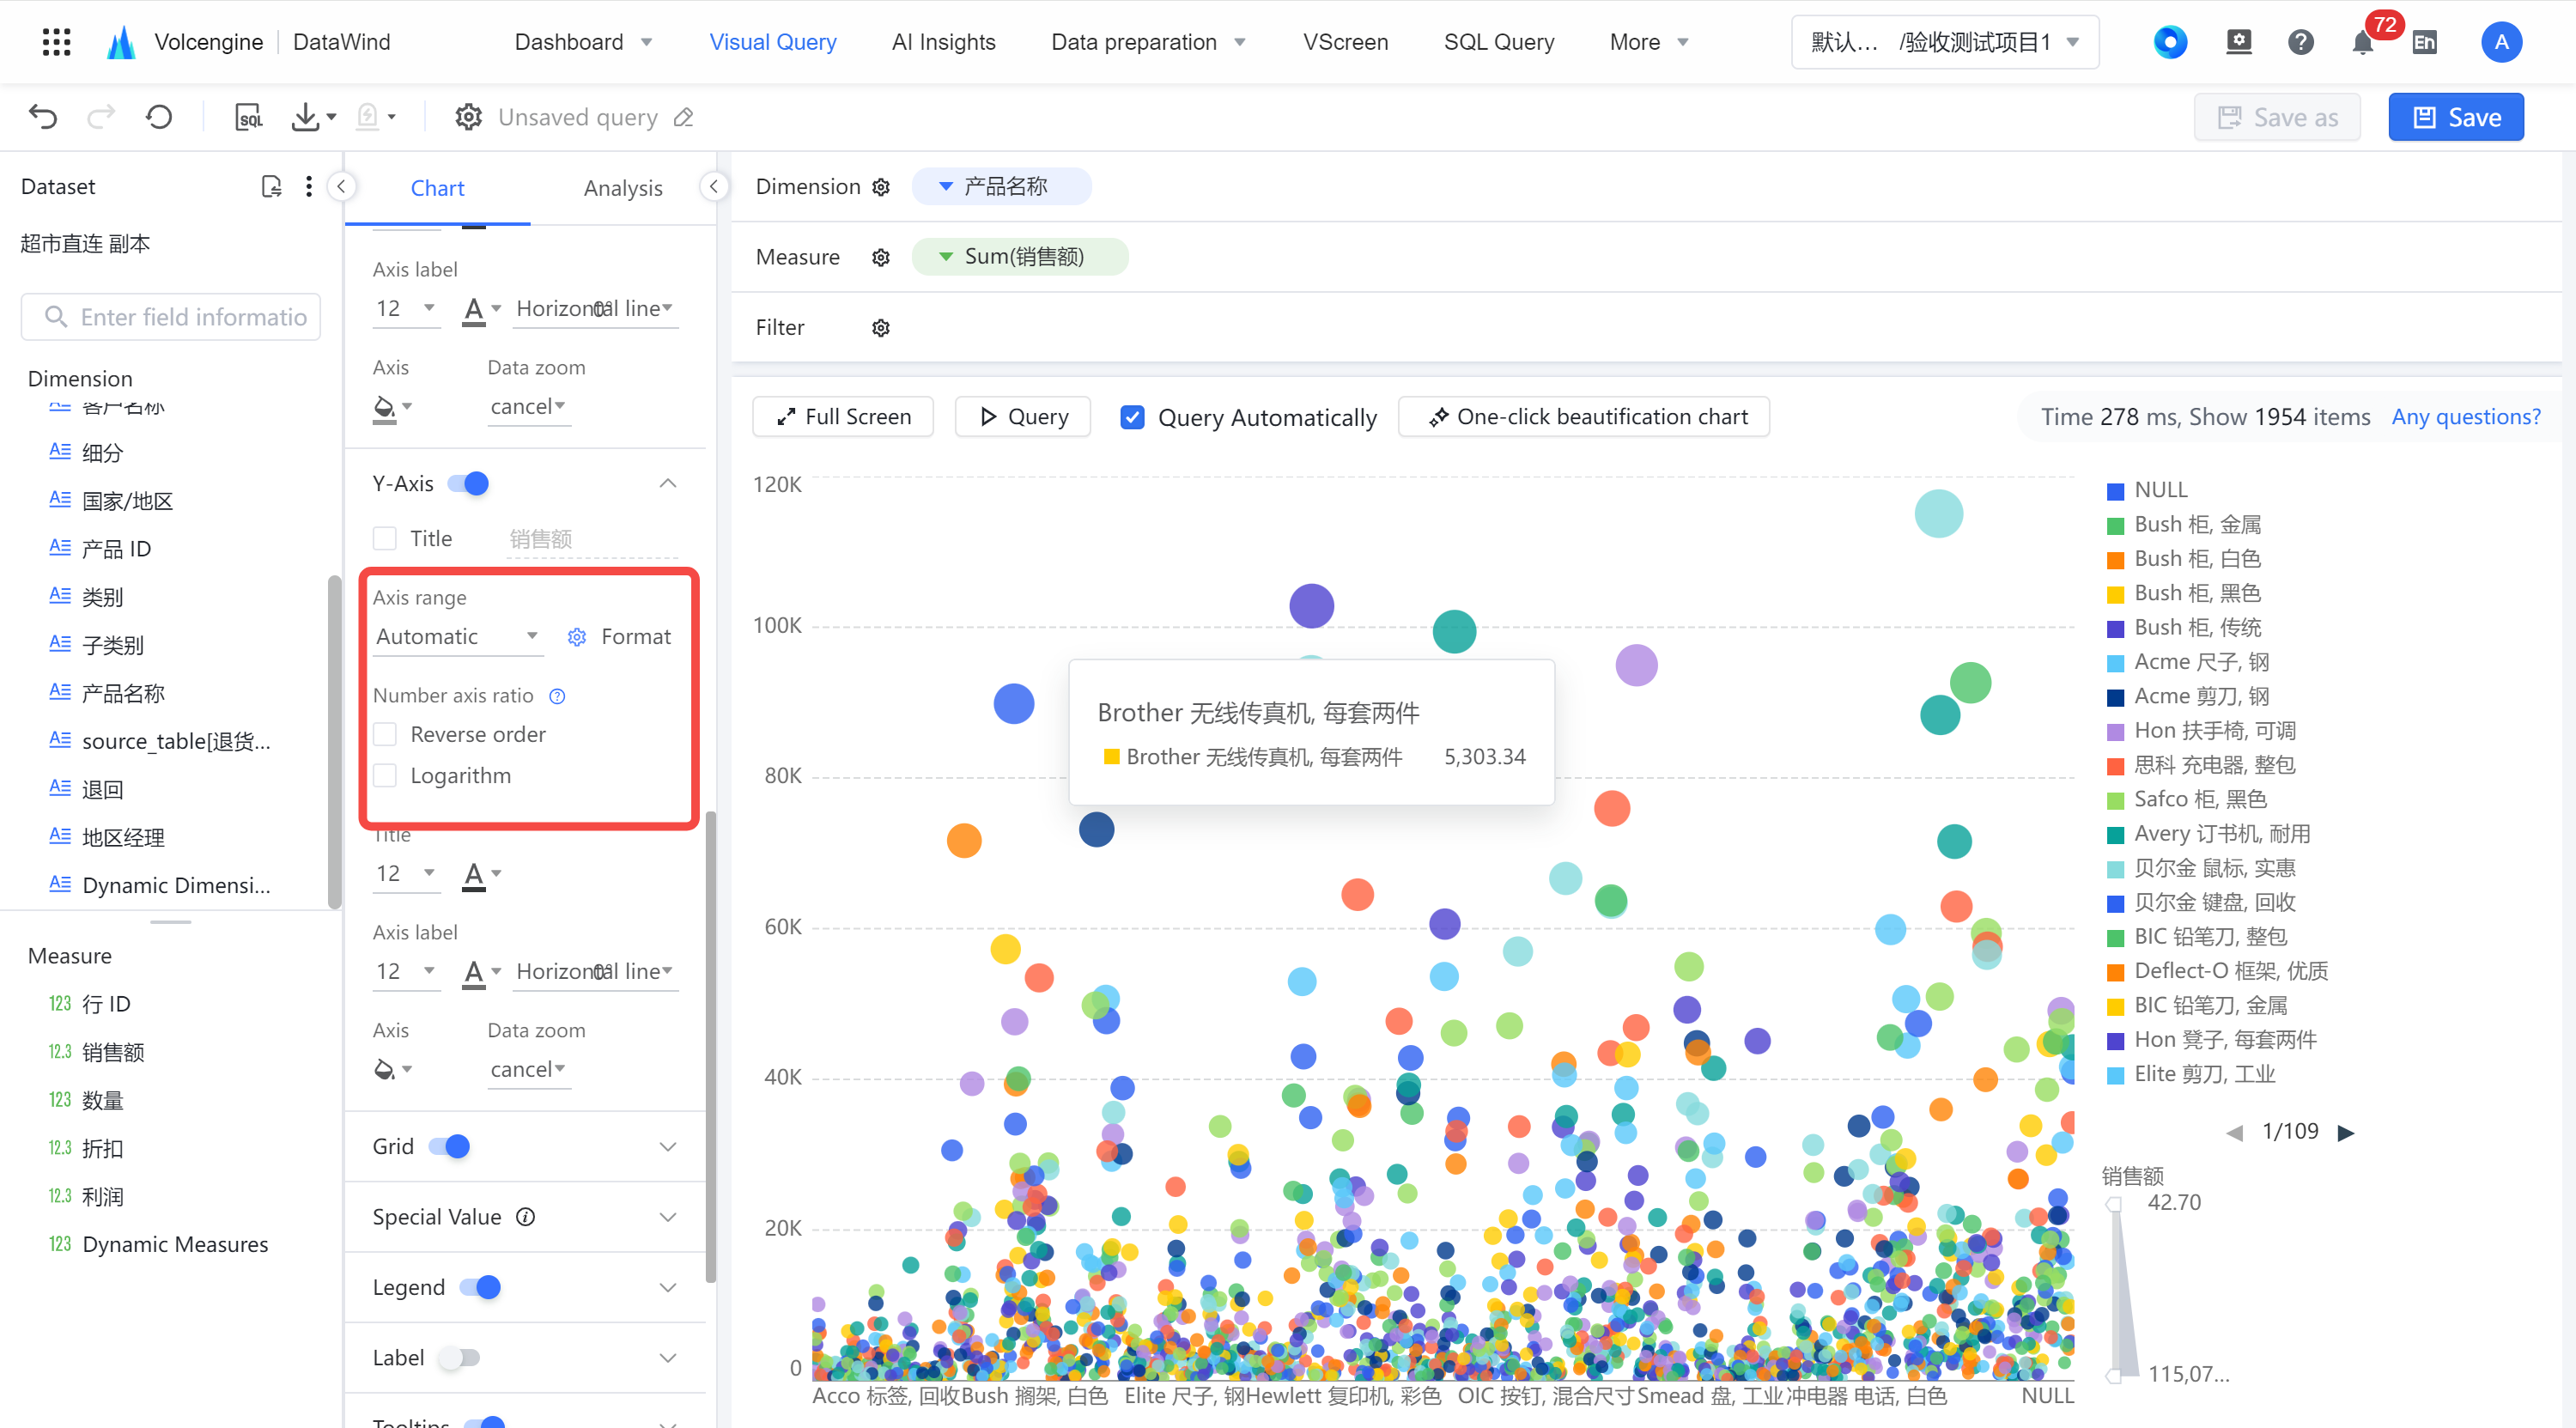Expand the Legend section chevron

[668, 1288]
